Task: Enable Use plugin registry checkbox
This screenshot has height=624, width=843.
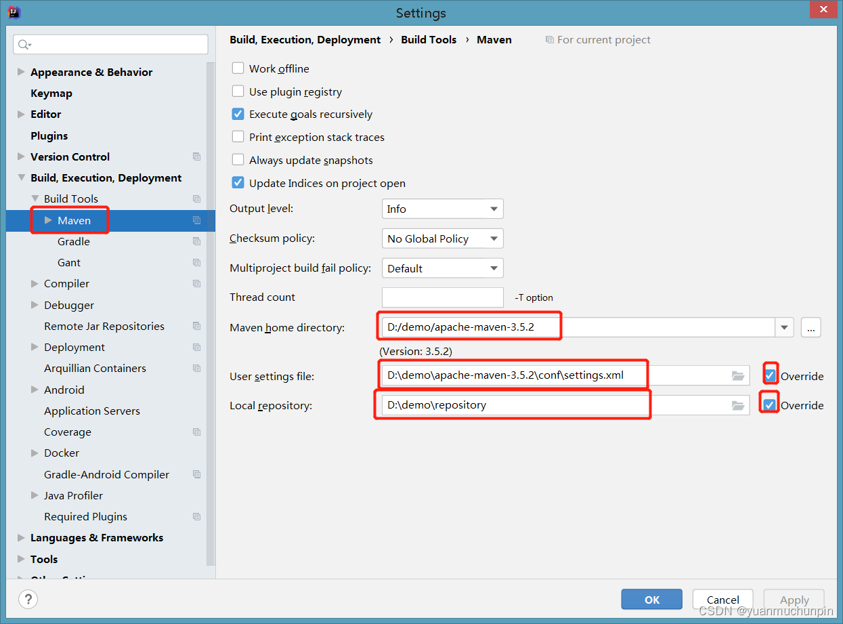Action: pos(238,91)
